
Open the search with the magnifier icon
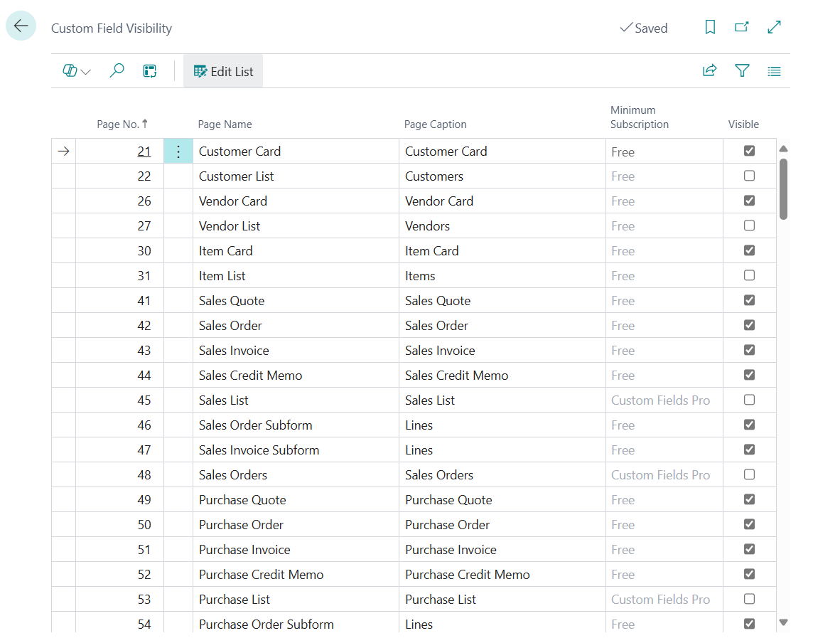point(117,71)
